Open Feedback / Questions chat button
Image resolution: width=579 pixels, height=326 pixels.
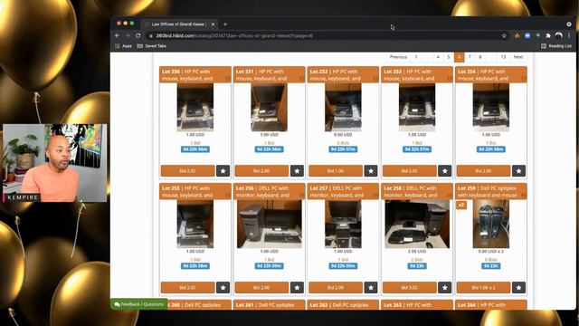[138, 304]
